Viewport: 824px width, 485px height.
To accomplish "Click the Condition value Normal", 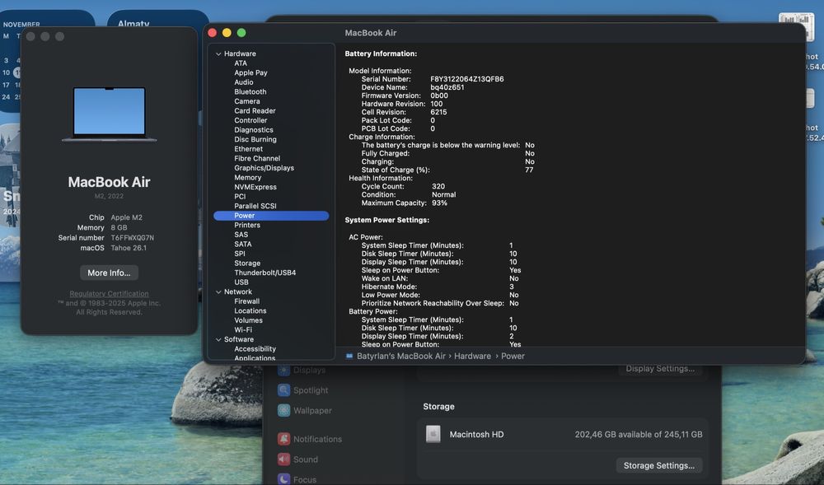I will 443,194.
